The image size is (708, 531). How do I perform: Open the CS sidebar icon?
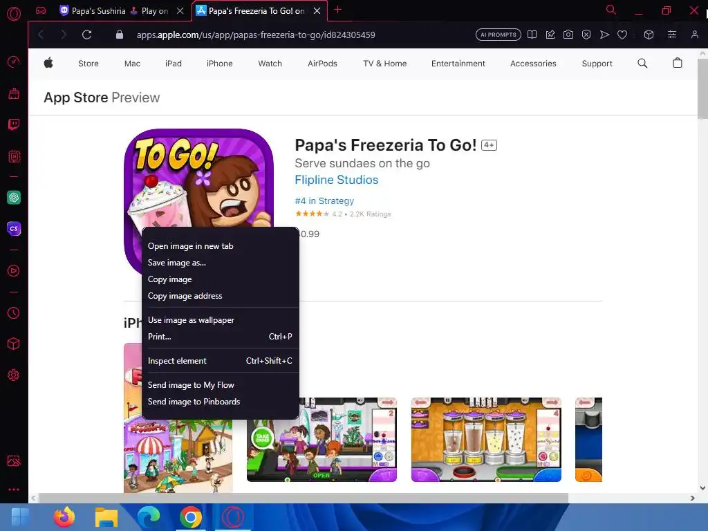pyautogui.click(x=14, y=228)
